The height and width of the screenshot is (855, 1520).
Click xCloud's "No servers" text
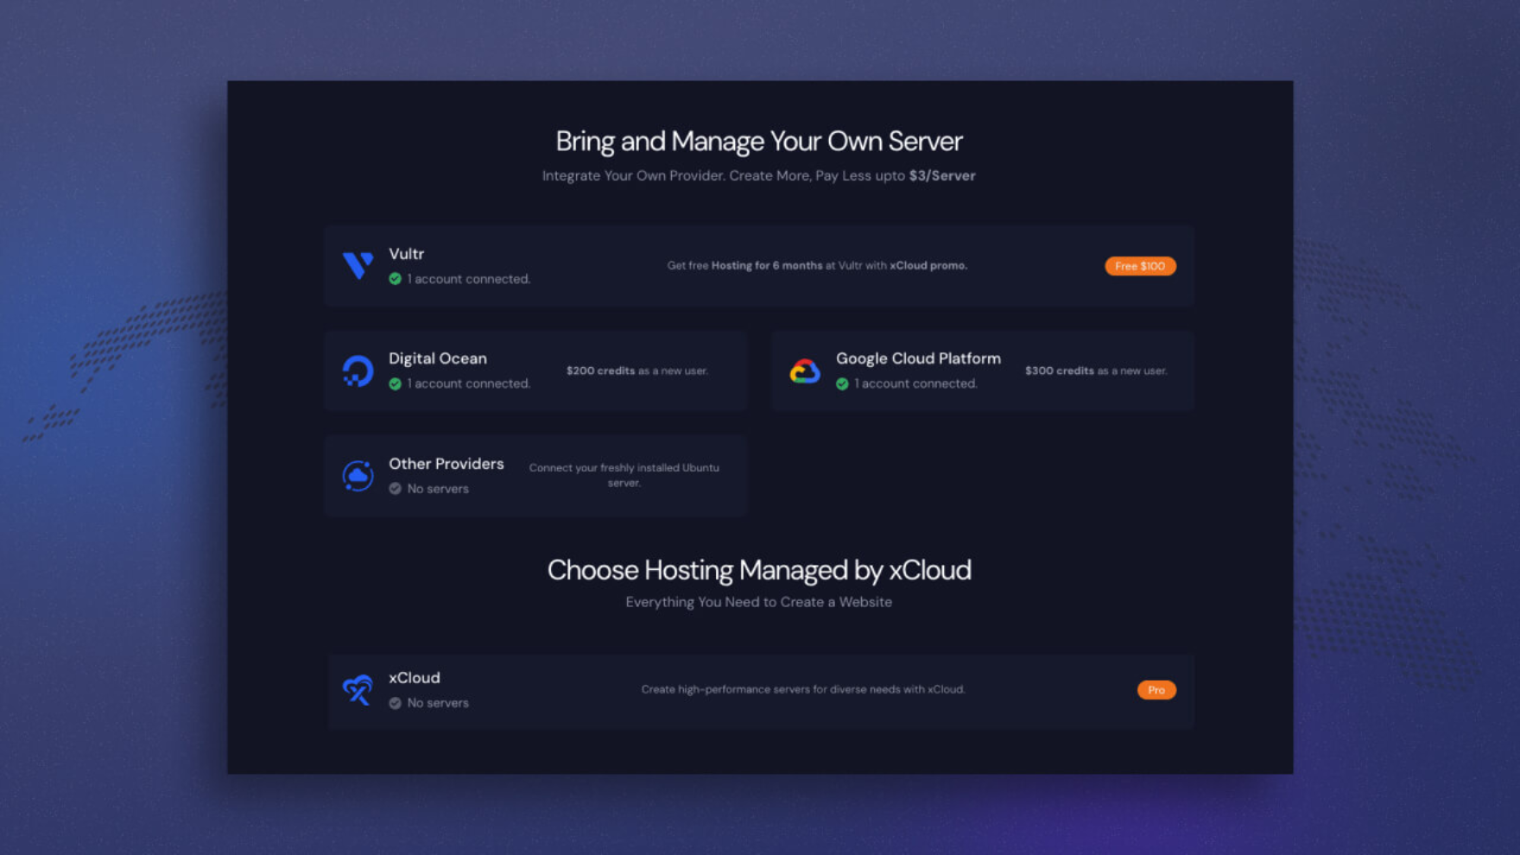(x=438, y=703)
